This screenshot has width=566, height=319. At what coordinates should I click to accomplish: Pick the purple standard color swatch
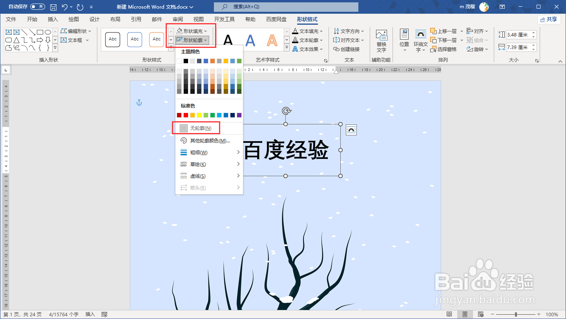coord(239,115)
